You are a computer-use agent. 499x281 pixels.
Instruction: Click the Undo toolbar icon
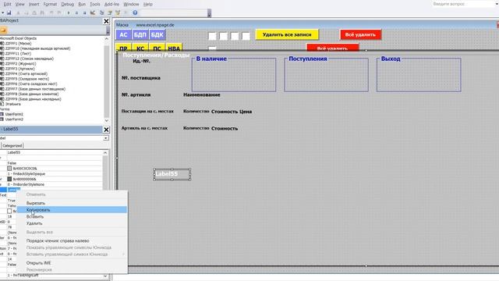(51, 12)
